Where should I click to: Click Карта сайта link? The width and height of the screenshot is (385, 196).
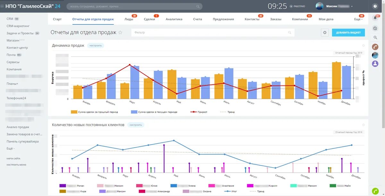click(x=13, y=159)
